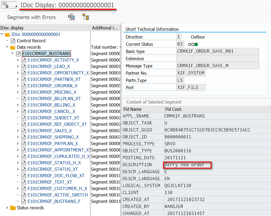The image size is (271, 216).
Task: Click the IDoc display column header
Action: (45, 28)
